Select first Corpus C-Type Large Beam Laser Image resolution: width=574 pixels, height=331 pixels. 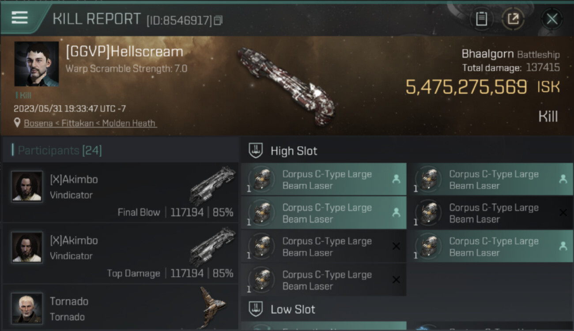click(323, 180)
